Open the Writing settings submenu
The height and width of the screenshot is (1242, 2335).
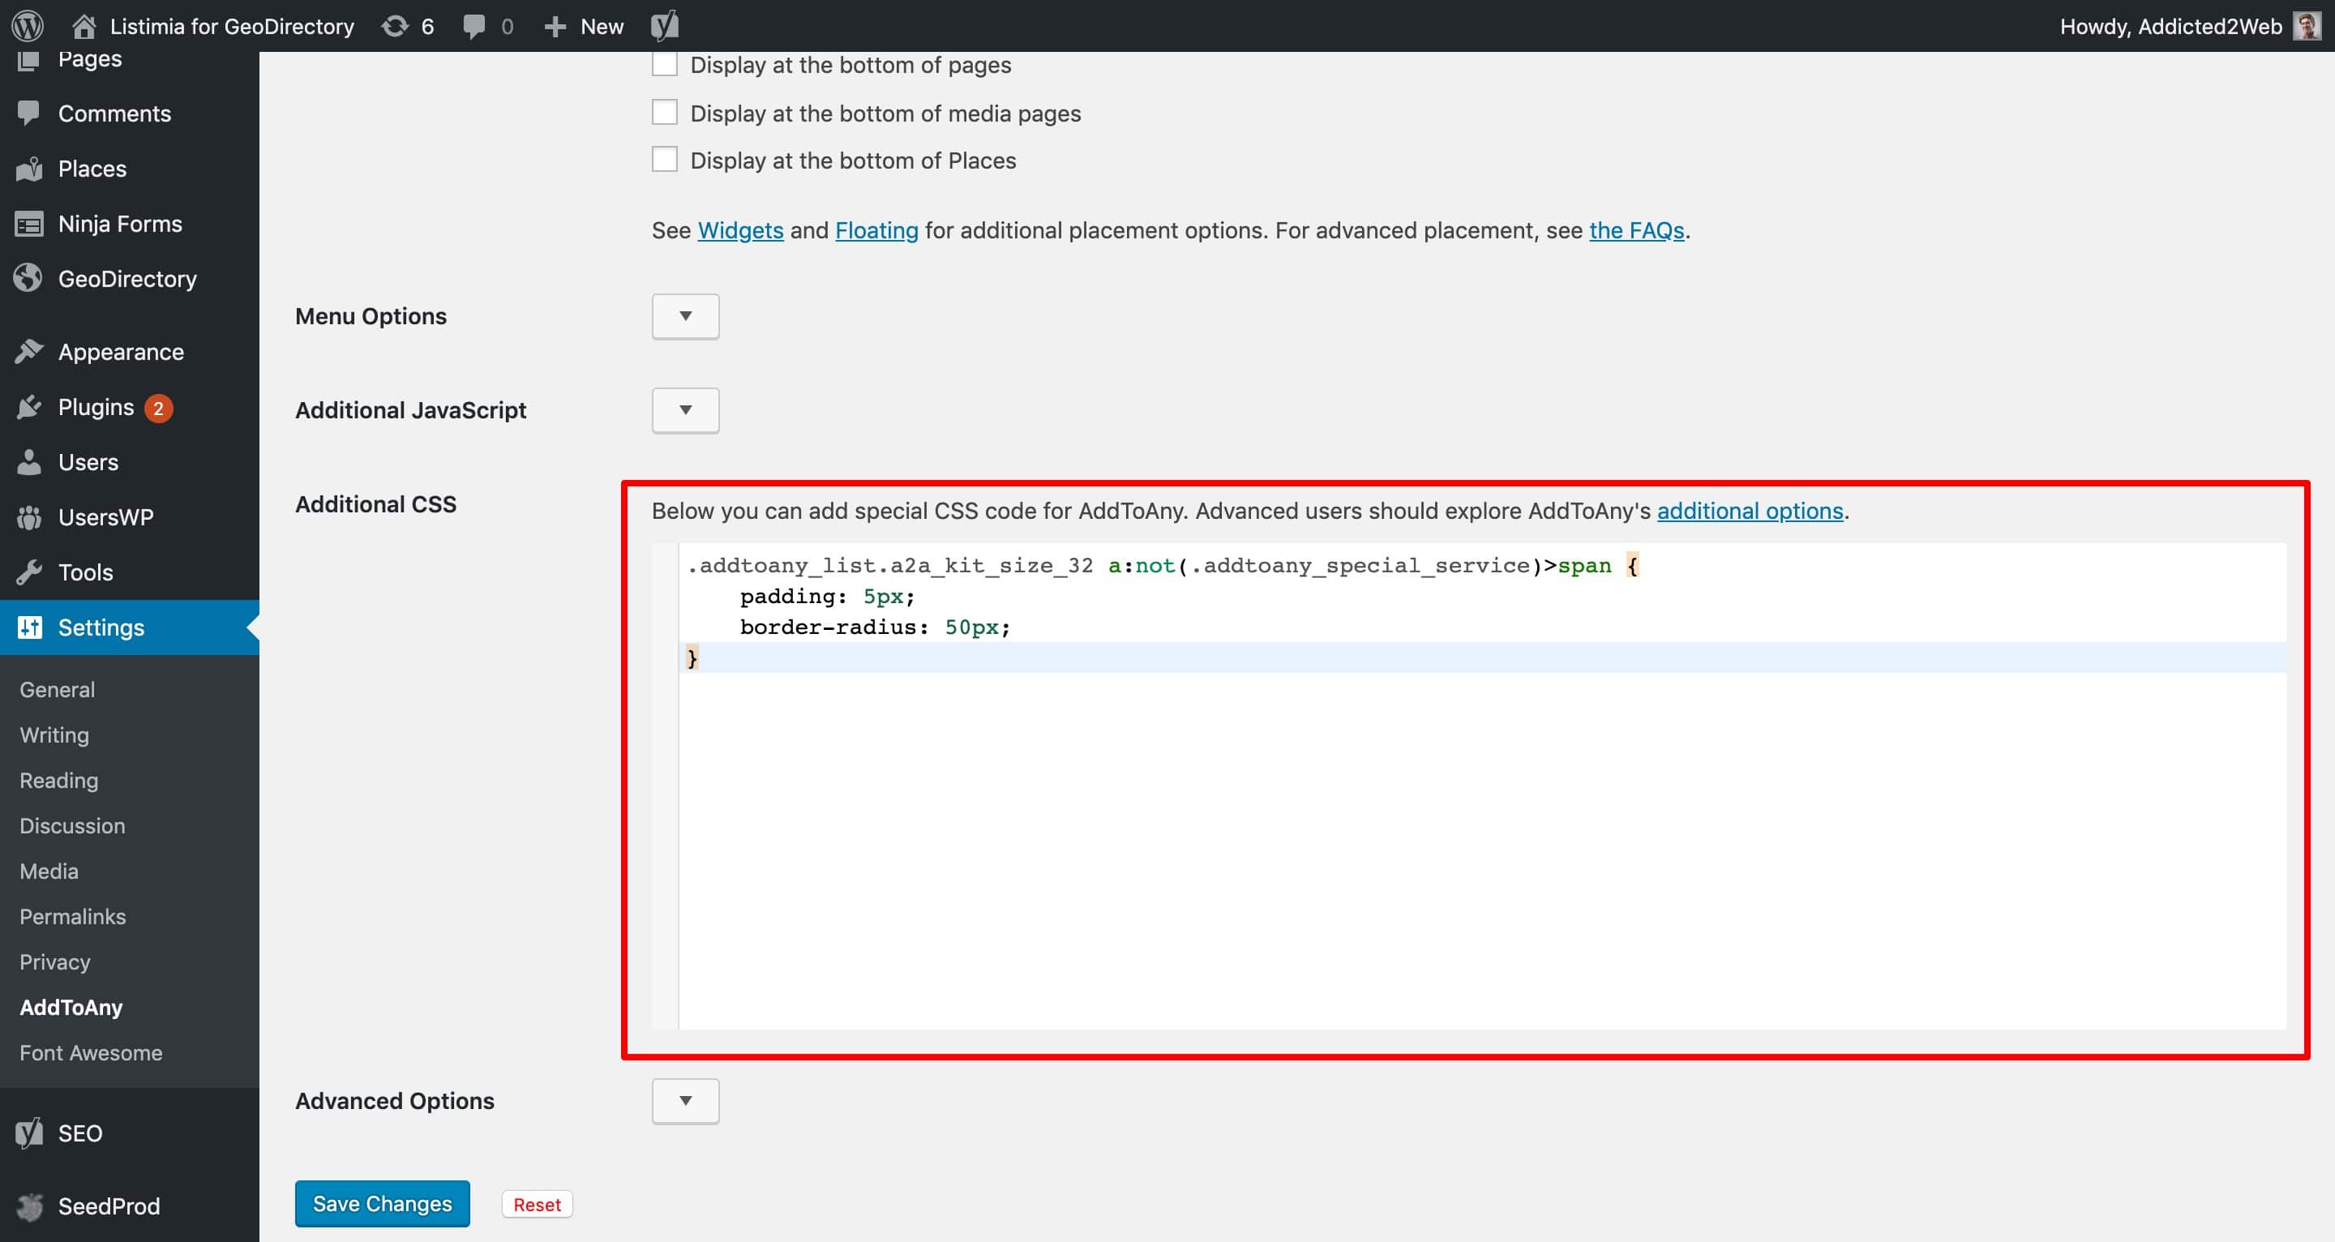54,735
